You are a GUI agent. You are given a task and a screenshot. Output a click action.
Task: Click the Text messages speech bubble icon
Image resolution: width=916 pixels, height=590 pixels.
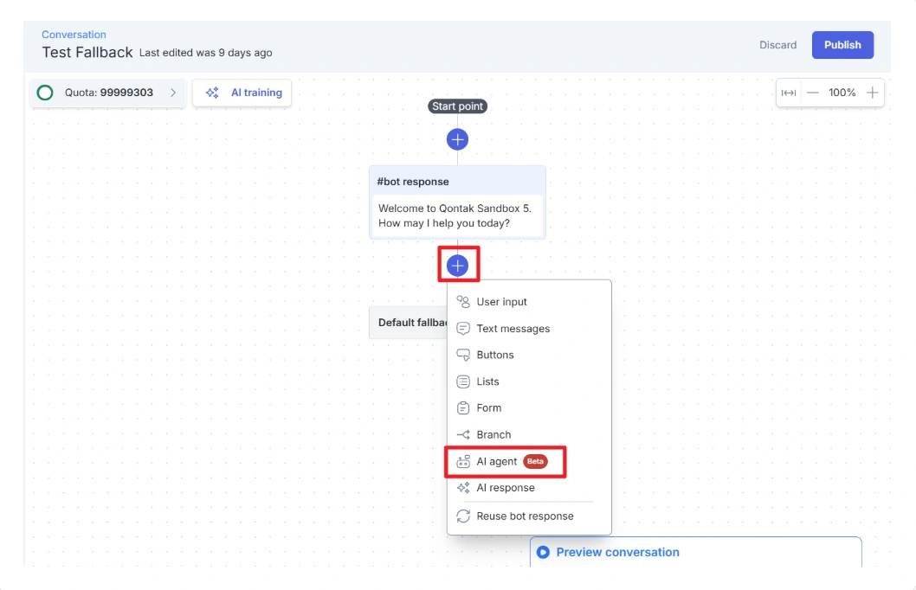[462, 329]
